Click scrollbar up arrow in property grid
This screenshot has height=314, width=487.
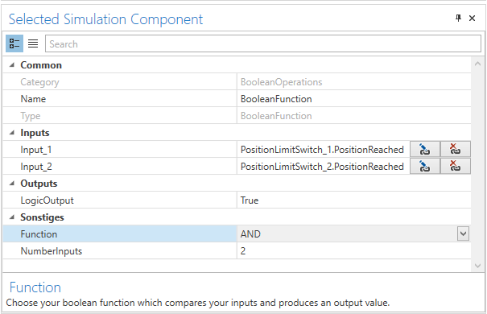pos(477,64)
